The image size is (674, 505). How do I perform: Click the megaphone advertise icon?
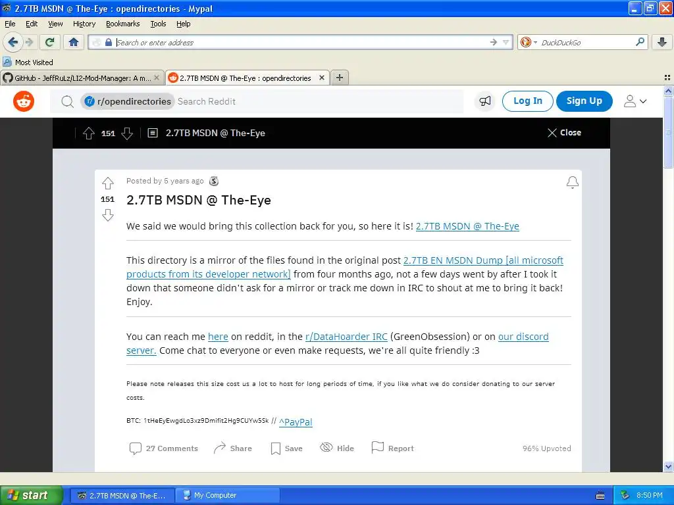(485, 101)
